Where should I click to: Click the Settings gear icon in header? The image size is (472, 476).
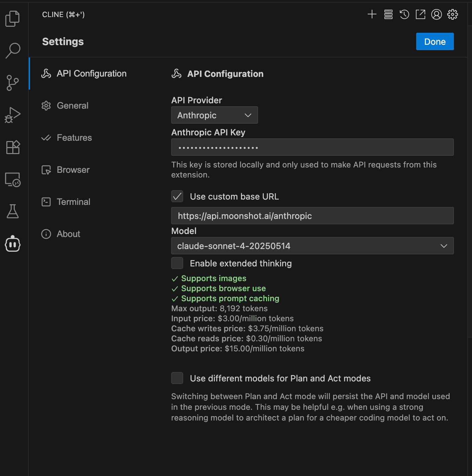(453, 14)
